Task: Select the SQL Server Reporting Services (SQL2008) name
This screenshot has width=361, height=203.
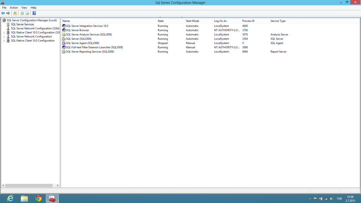Action: pyautogui.click(x=90, y=51)
